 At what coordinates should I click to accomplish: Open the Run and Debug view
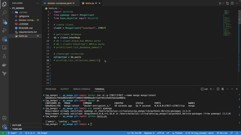point(4,30)
